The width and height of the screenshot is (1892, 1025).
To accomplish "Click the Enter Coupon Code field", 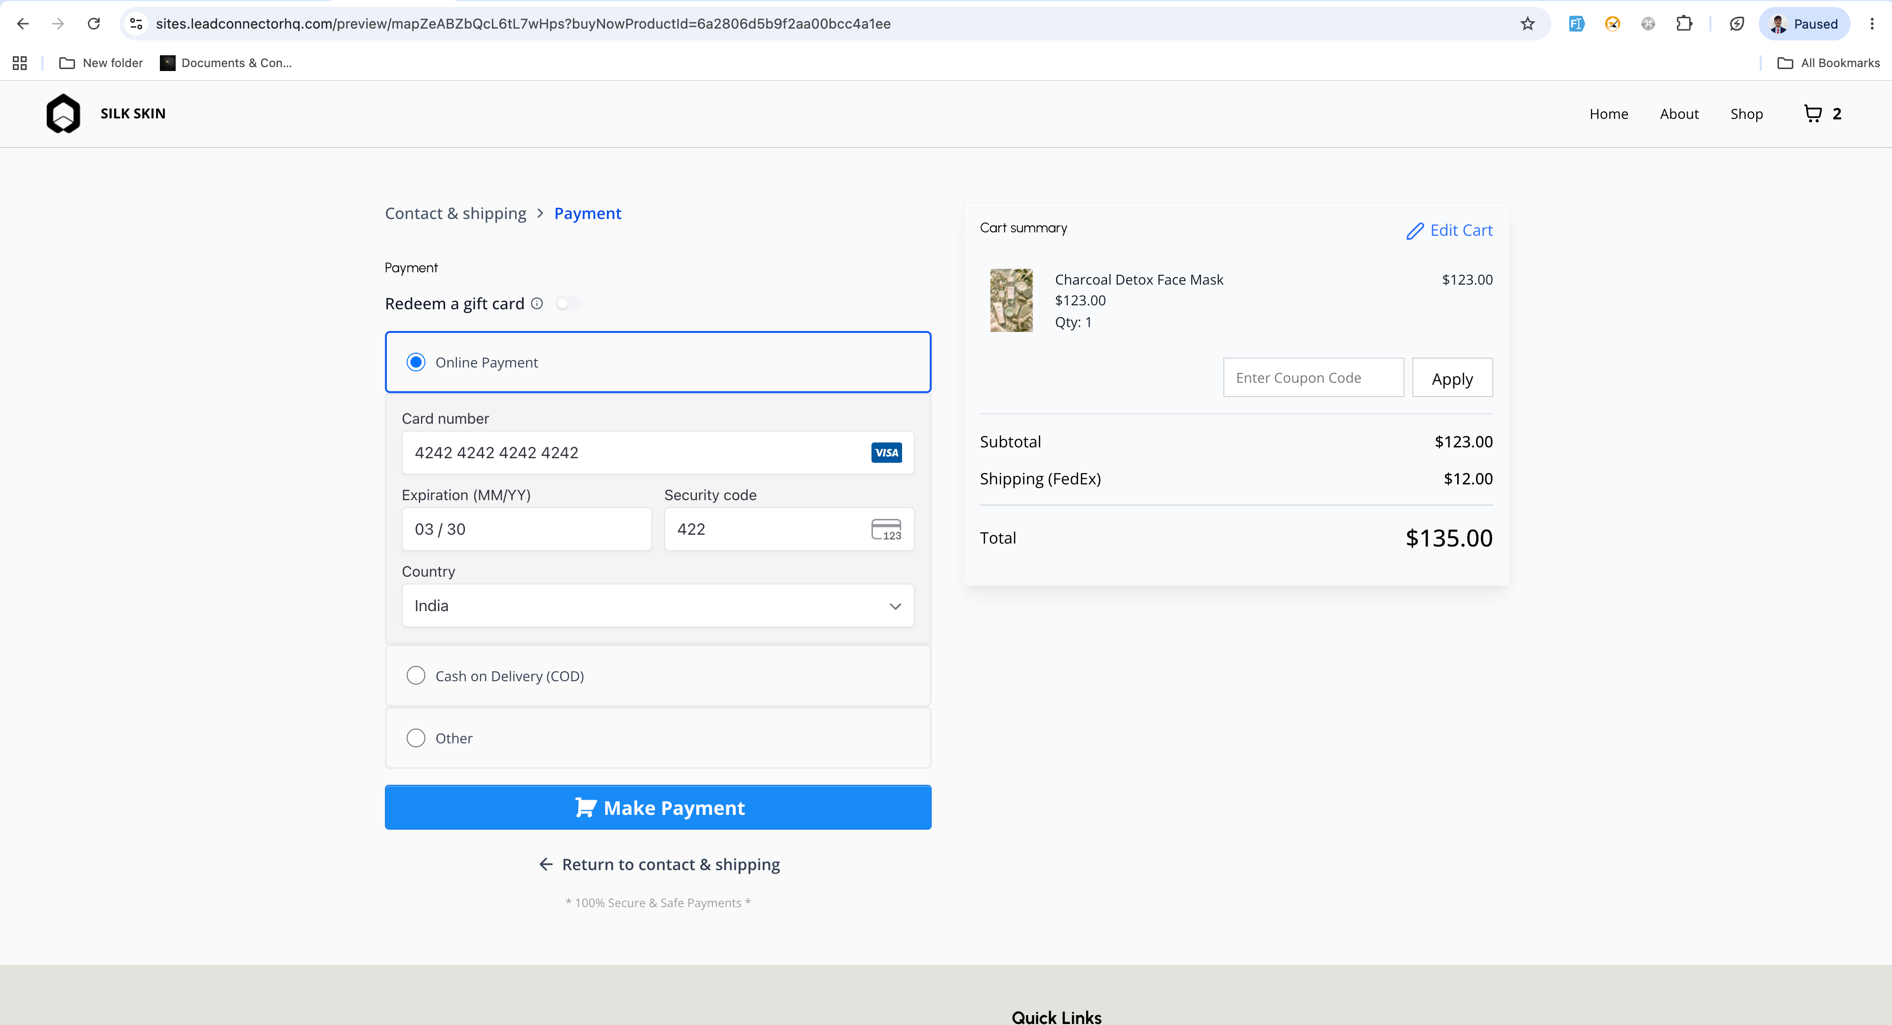I will click(x=1313, y=377).
